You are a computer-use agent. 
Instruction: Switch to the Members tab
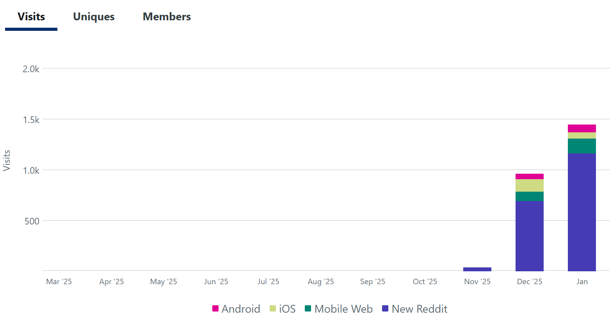coord(167,16)
